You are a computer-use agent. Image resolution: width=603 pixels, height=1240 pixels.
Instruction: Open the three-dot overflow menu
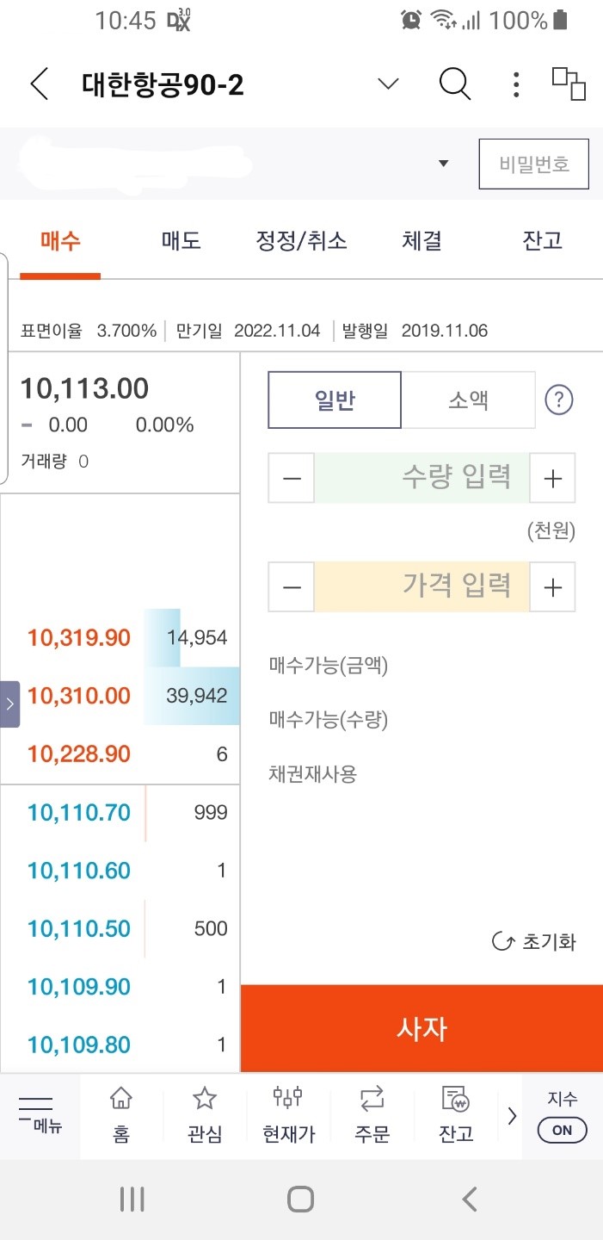coord(515,84)
